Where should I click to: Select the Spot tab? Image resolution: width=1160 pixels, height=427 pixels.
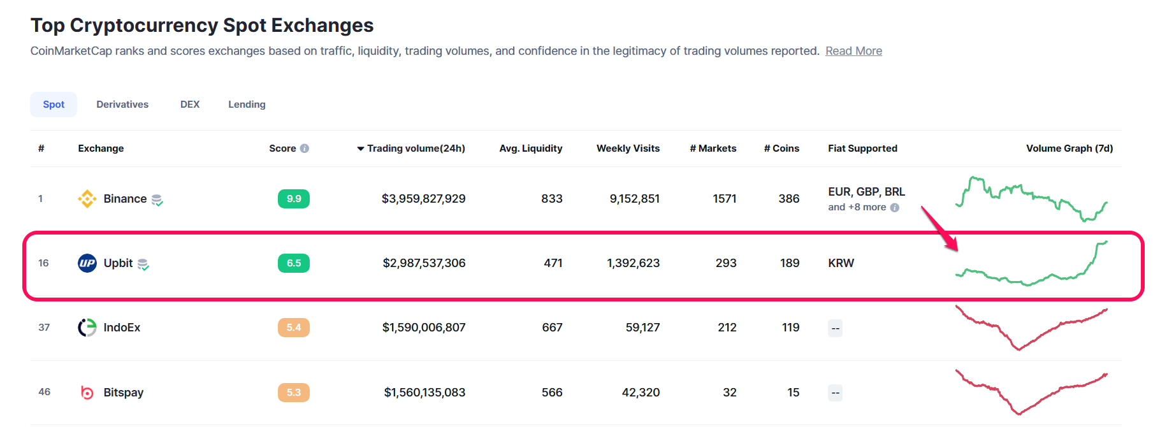pyautogui.click(x=54, y=105)
